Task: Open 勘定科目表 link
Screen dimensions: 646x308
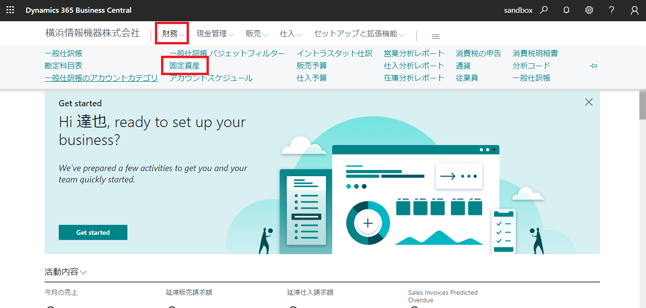Action: tap(63, 66)
